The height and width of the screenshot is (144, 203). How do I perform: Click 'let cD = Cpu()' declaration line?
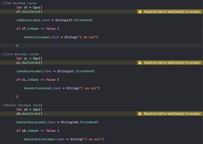(x=29, y=109)
